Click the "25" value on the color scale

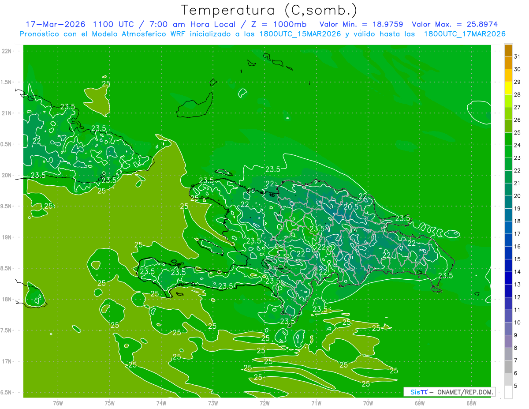tap(518, 132)
